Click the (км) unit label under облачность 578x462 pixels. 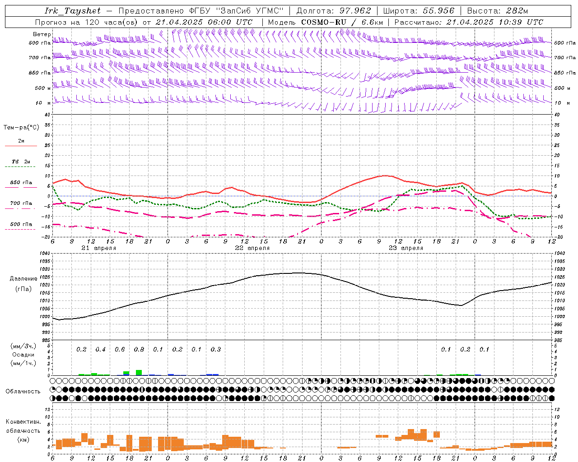[x=23, y=439]
